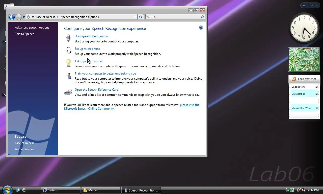Click the microphone icon beside Start Speech Recognition
The height and width of the screenshot is (194, 323).
click(68, 38)
